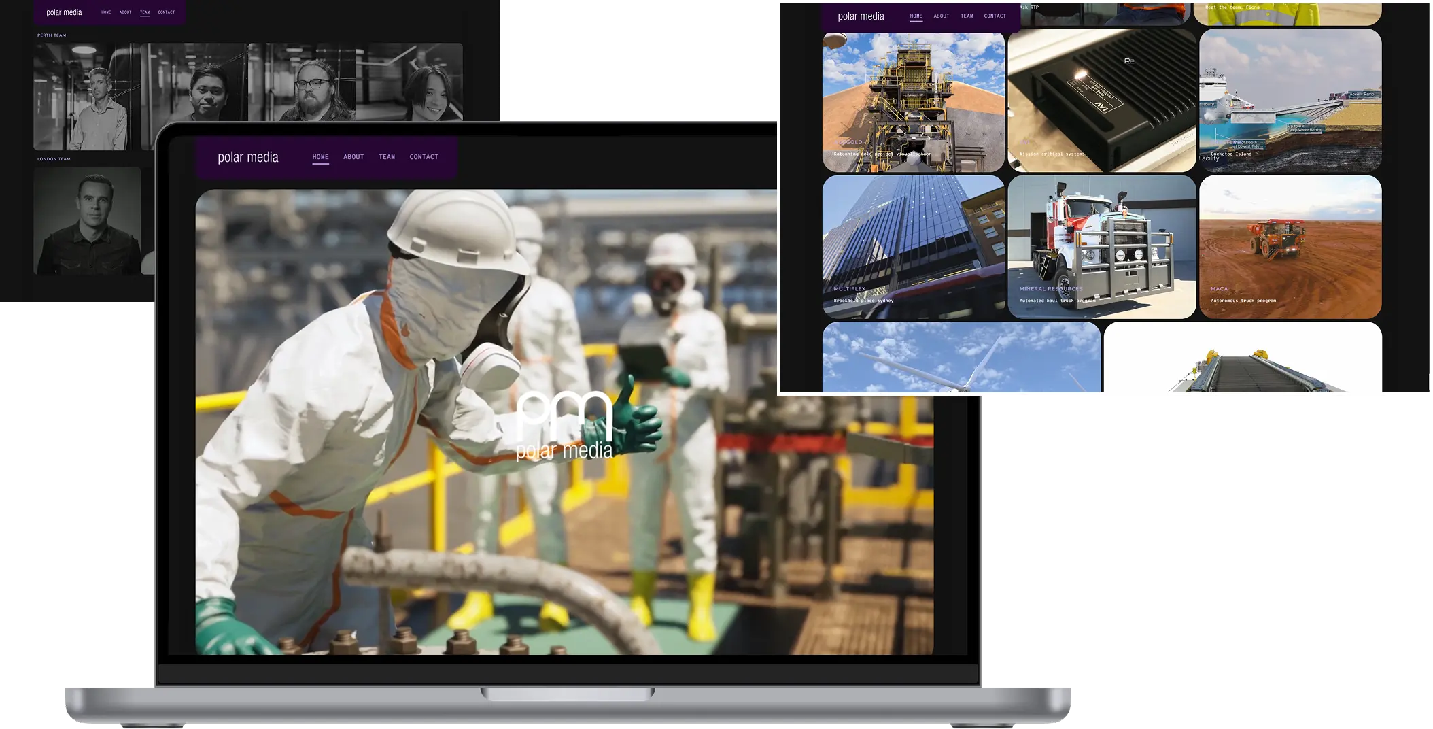Select ABOUT in the portfolio page navigation

[x=942, y=16]
